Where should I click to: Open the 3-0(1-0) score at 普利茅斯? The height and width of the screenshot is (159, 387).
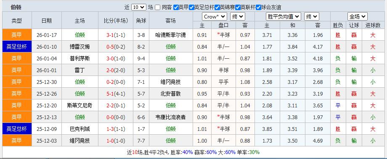click(x=116, y=59)
